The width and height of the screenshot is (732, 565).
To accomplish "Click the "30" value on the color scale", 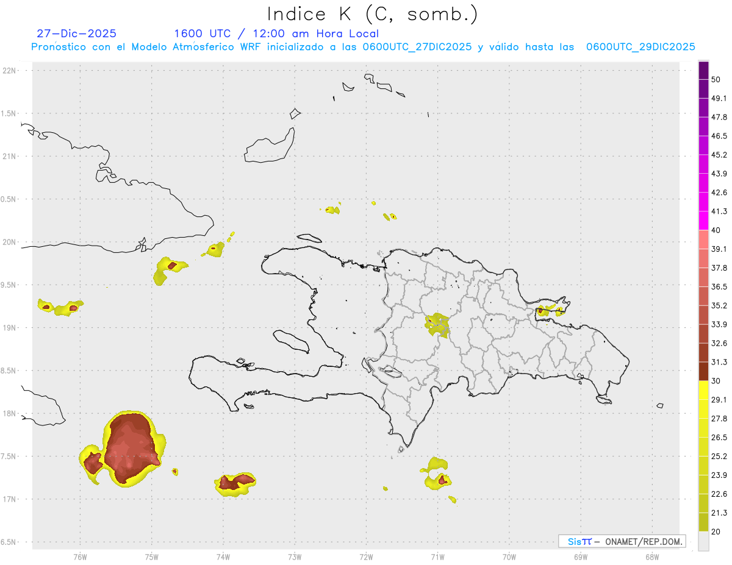I will 717,381.
